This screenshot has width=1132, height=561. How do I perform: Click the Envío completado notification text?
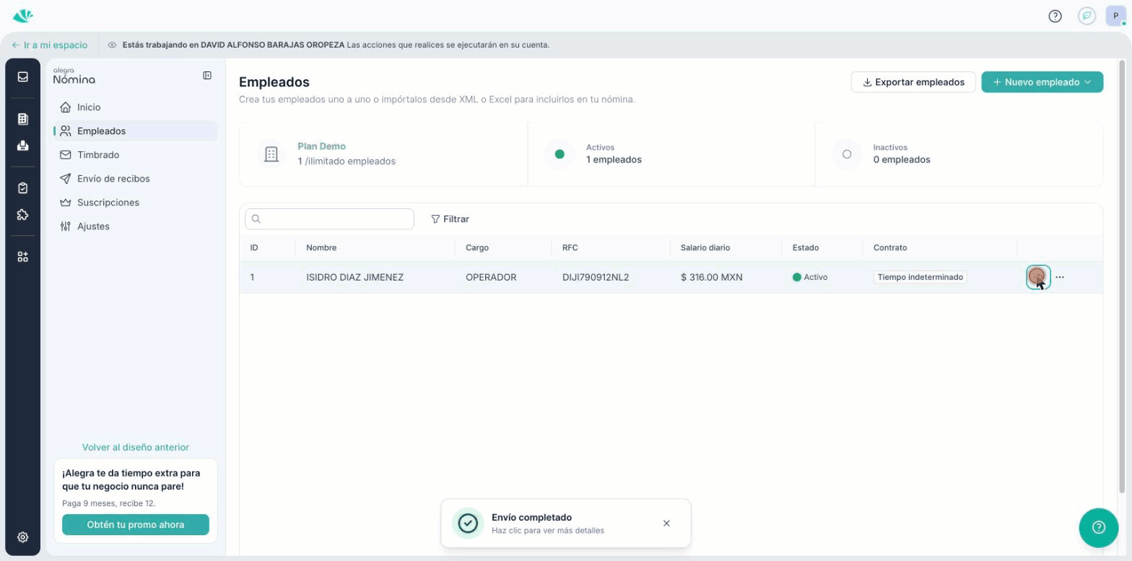point(531,518)
